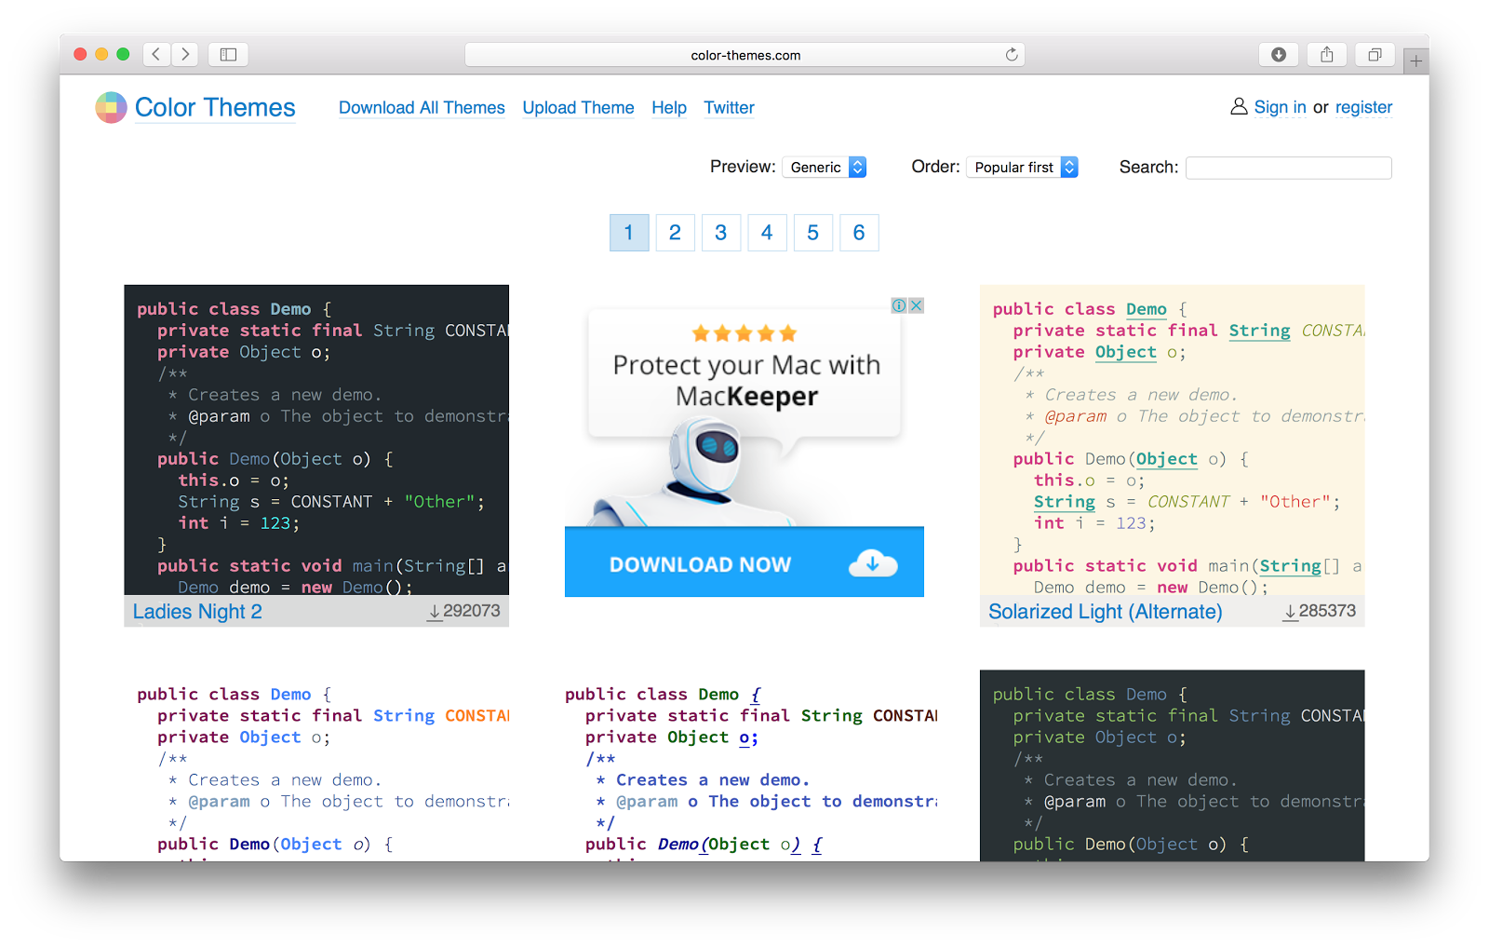Click the register link

click(1363, 107)
